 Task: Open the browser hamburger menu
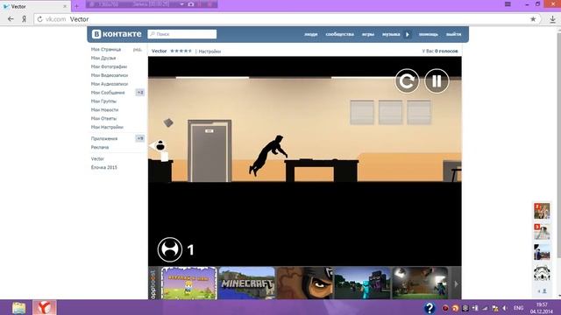508,4
